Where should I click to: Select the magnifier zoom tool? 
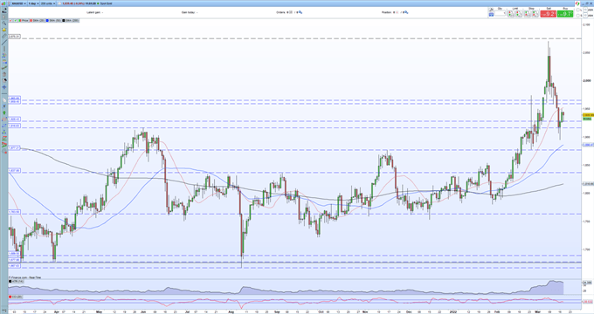point(4,24)
